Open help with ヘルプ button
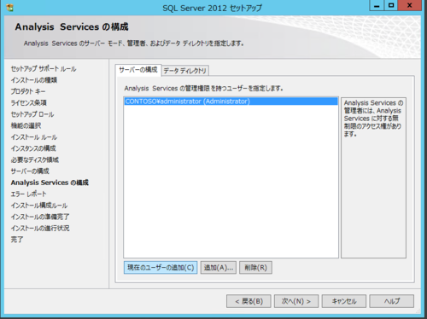 392,301
